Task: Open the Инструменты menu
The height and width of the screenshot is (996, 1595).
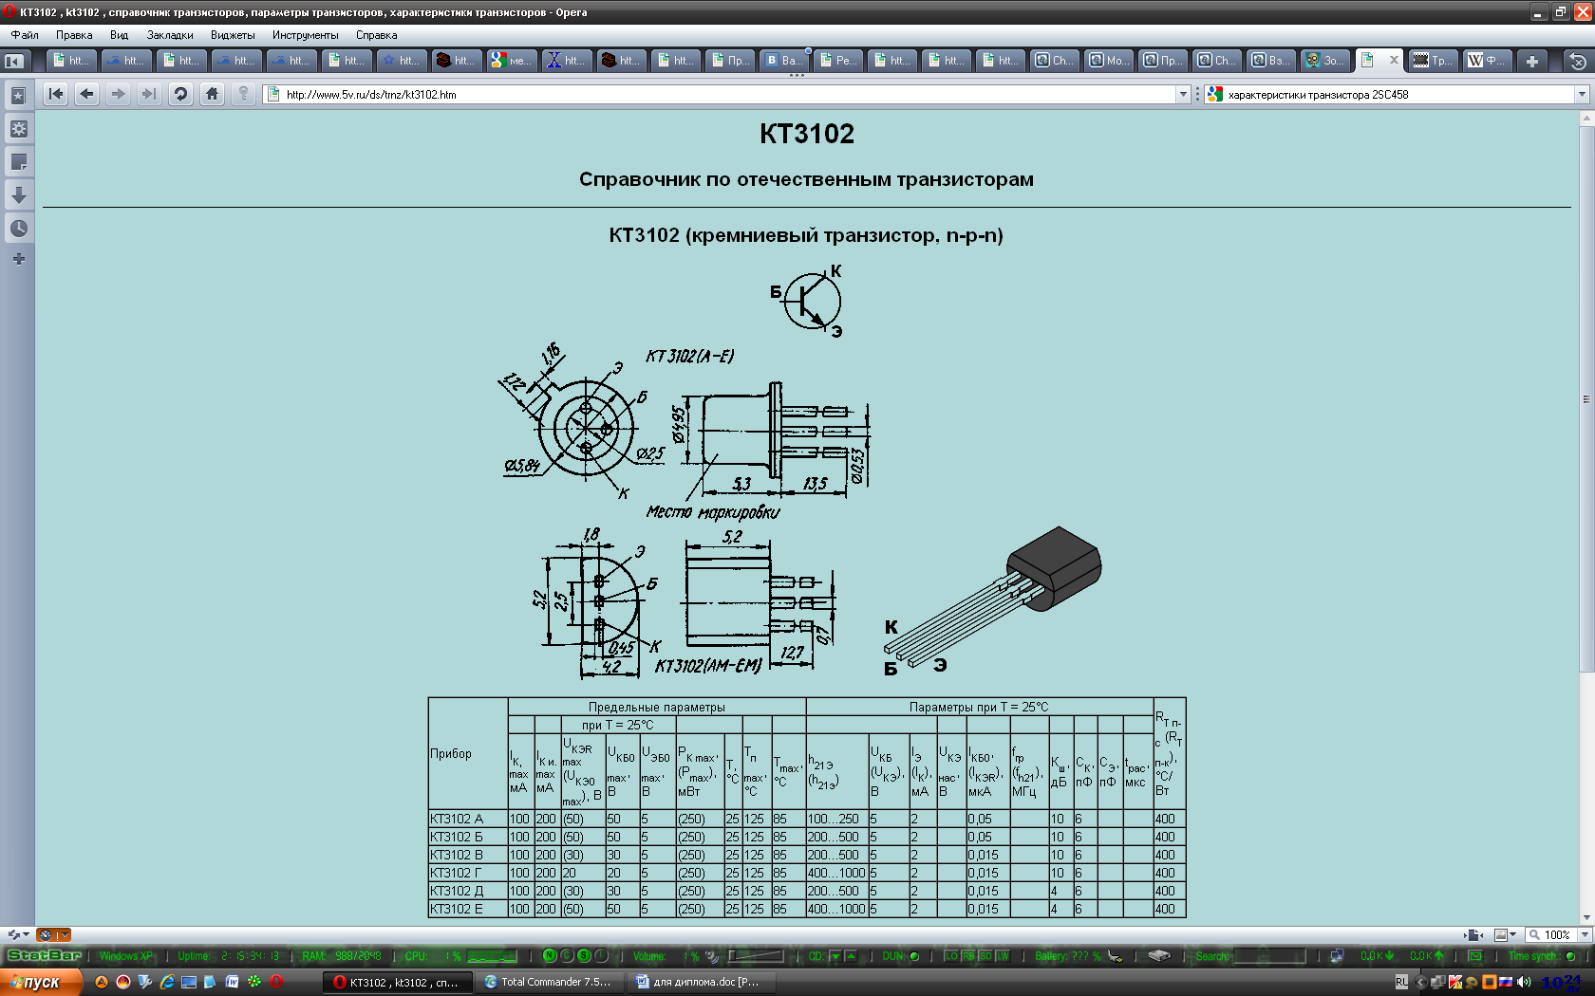Action: point(305,35)
